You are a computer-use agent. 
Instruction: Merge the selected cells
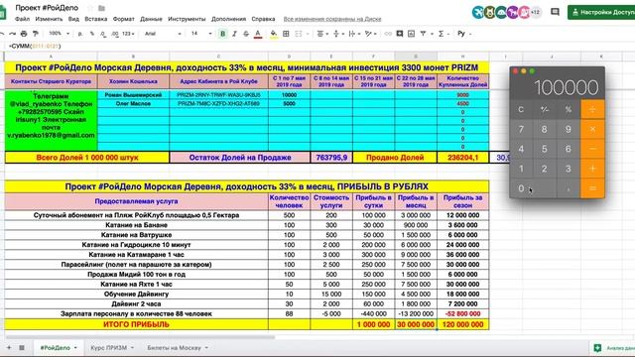299,34
